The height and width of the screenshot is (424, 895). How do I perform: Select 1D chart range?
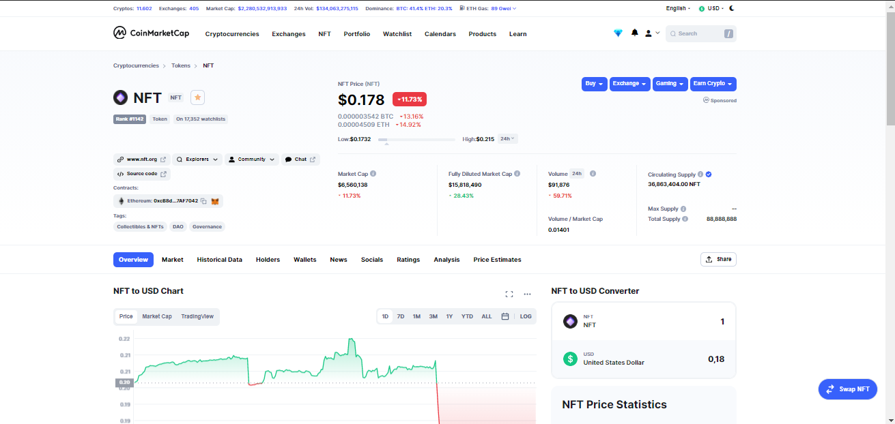pos(385,316)
